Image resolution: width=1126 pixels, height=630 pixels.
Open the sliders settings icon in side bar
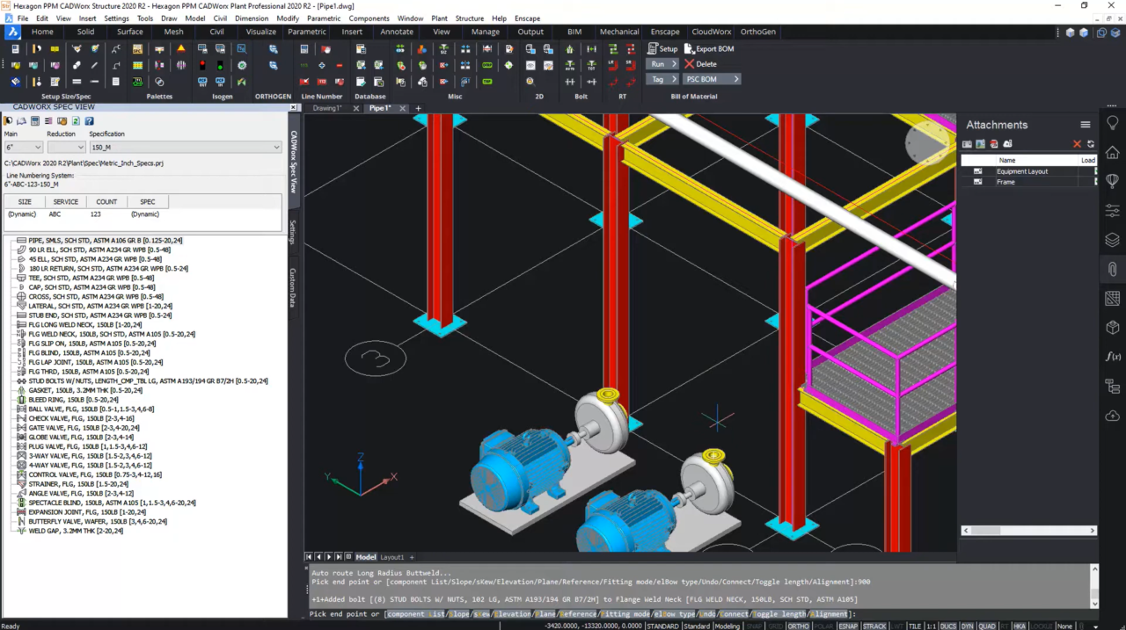tap(1112, 211)
